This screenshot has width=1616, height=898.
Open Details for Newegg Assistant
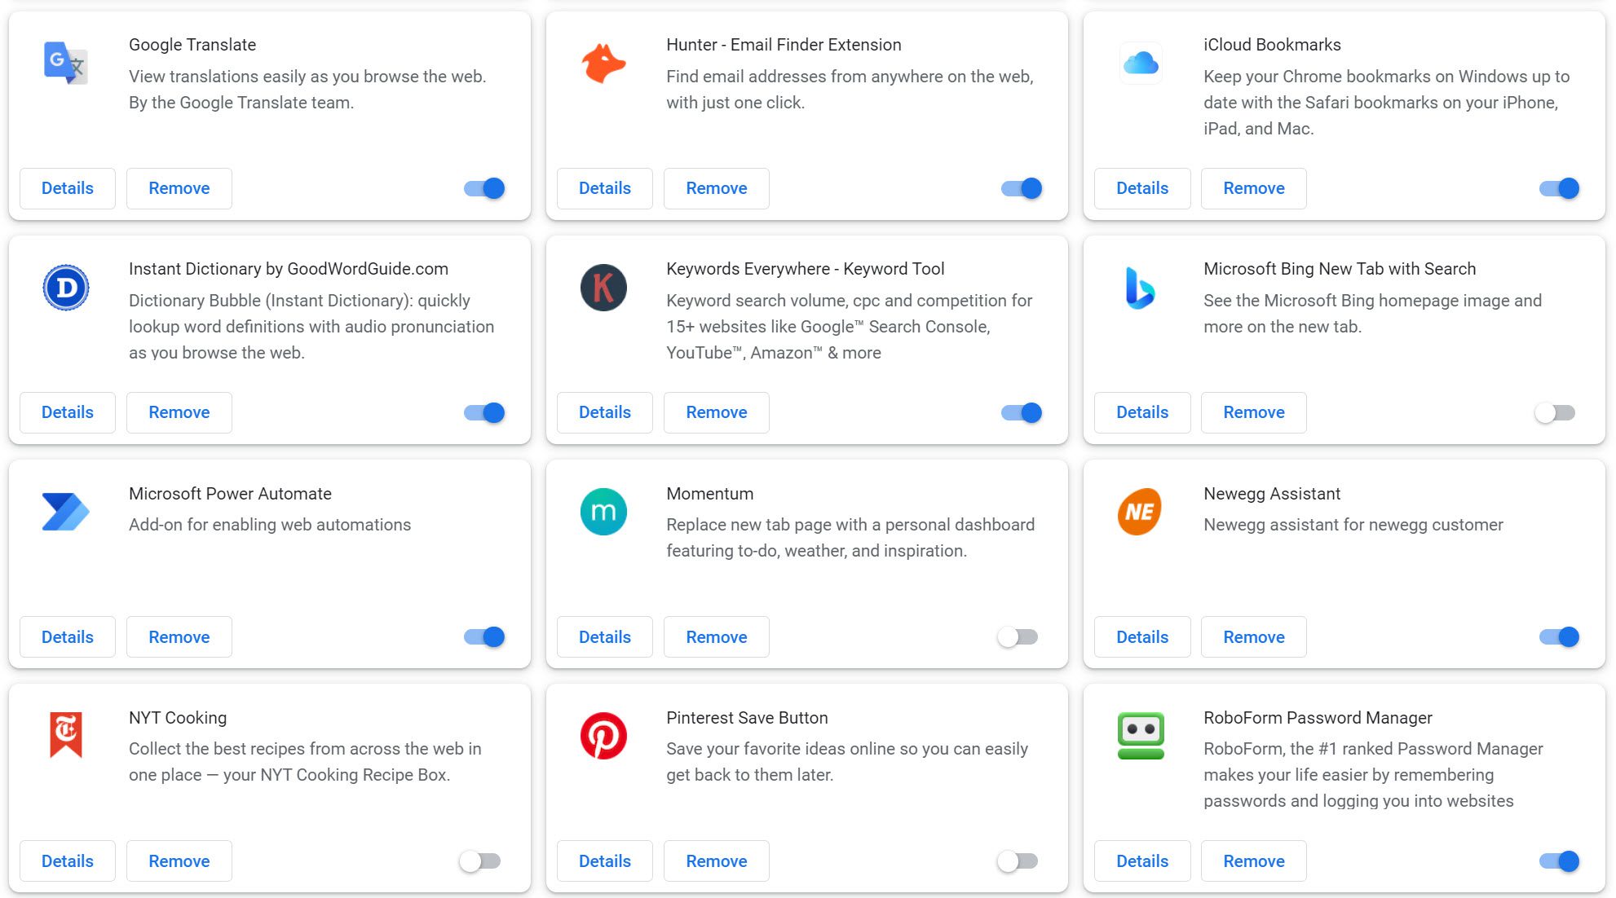[x=1142, y=637]
